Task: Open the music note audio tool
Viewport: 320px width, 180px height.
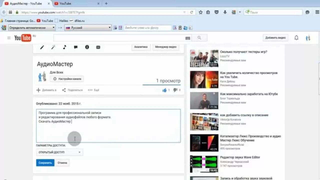Action: tap(64, 47)
